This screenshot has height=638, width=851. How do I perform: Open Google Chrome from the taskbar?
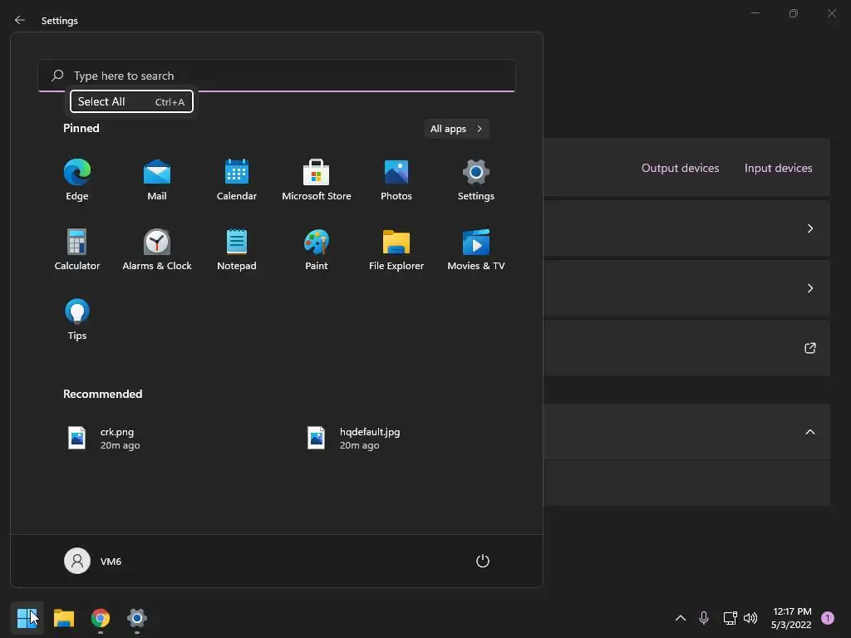tap(101, 617)
